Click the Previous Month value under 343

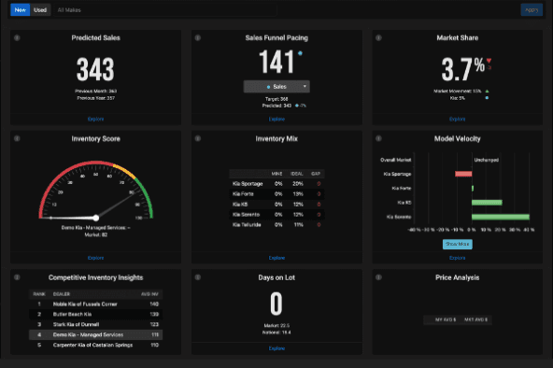[x=95, y=91]
